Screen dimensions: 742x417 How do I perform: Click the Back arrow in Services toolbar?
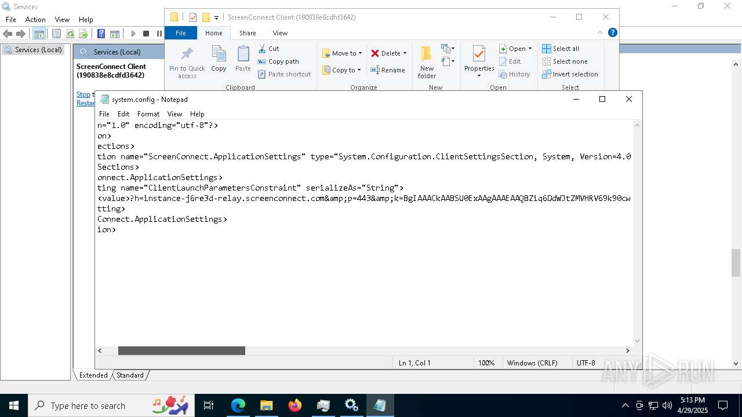pyautogui.click(x=8, y=34)
